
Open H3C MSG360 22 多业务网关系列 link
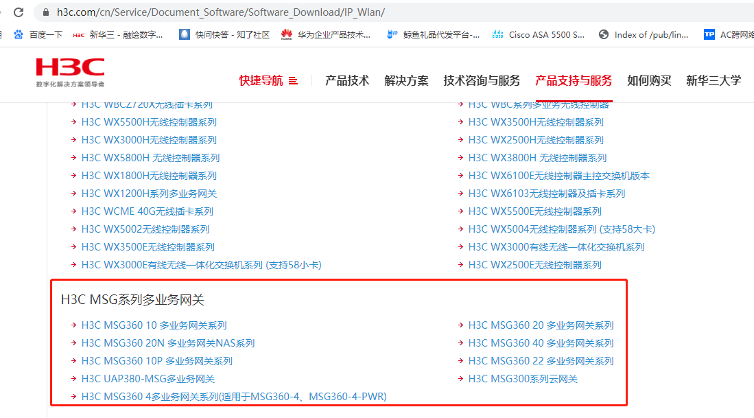pos(541,361)
